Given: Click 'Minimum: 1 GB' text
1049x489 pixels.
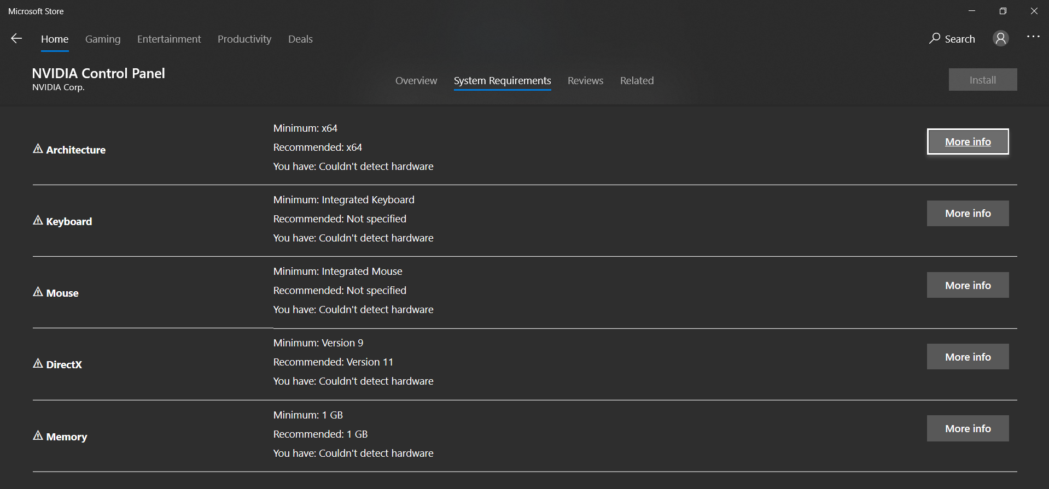Looking at the screenshot, I should coord(308,415).
